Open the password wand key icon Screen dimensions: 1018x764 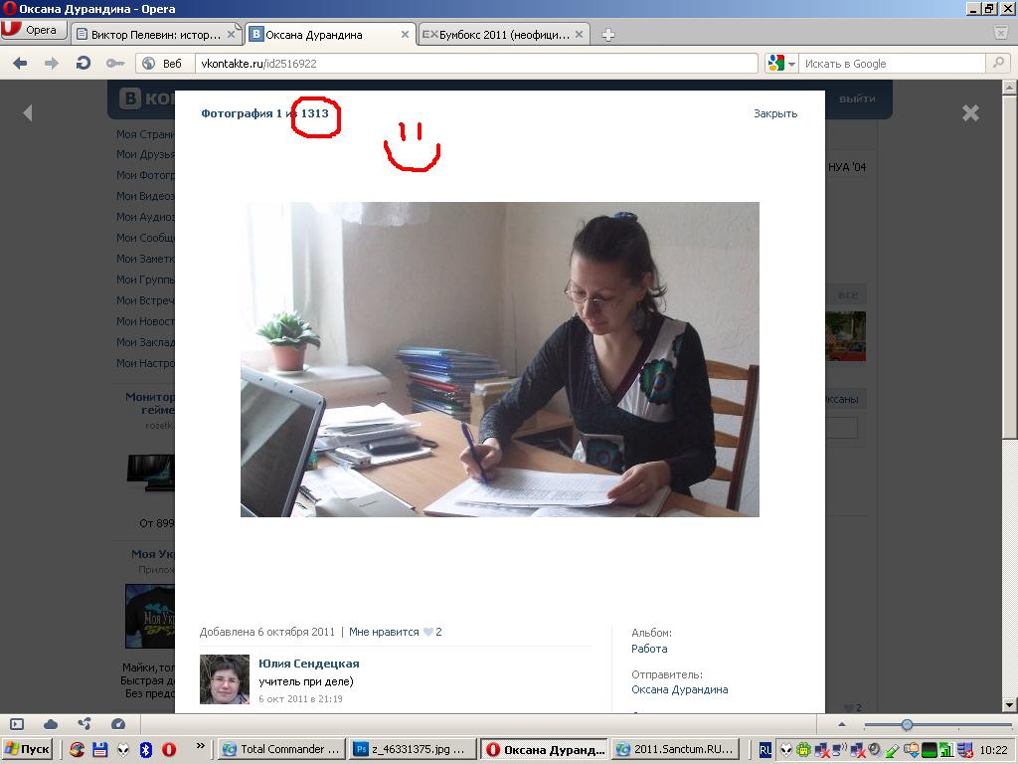tap(115, 63)
